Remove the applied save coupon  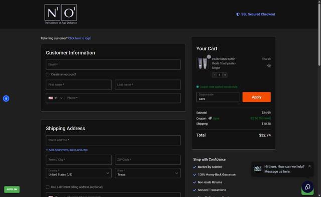coord(265,119)
